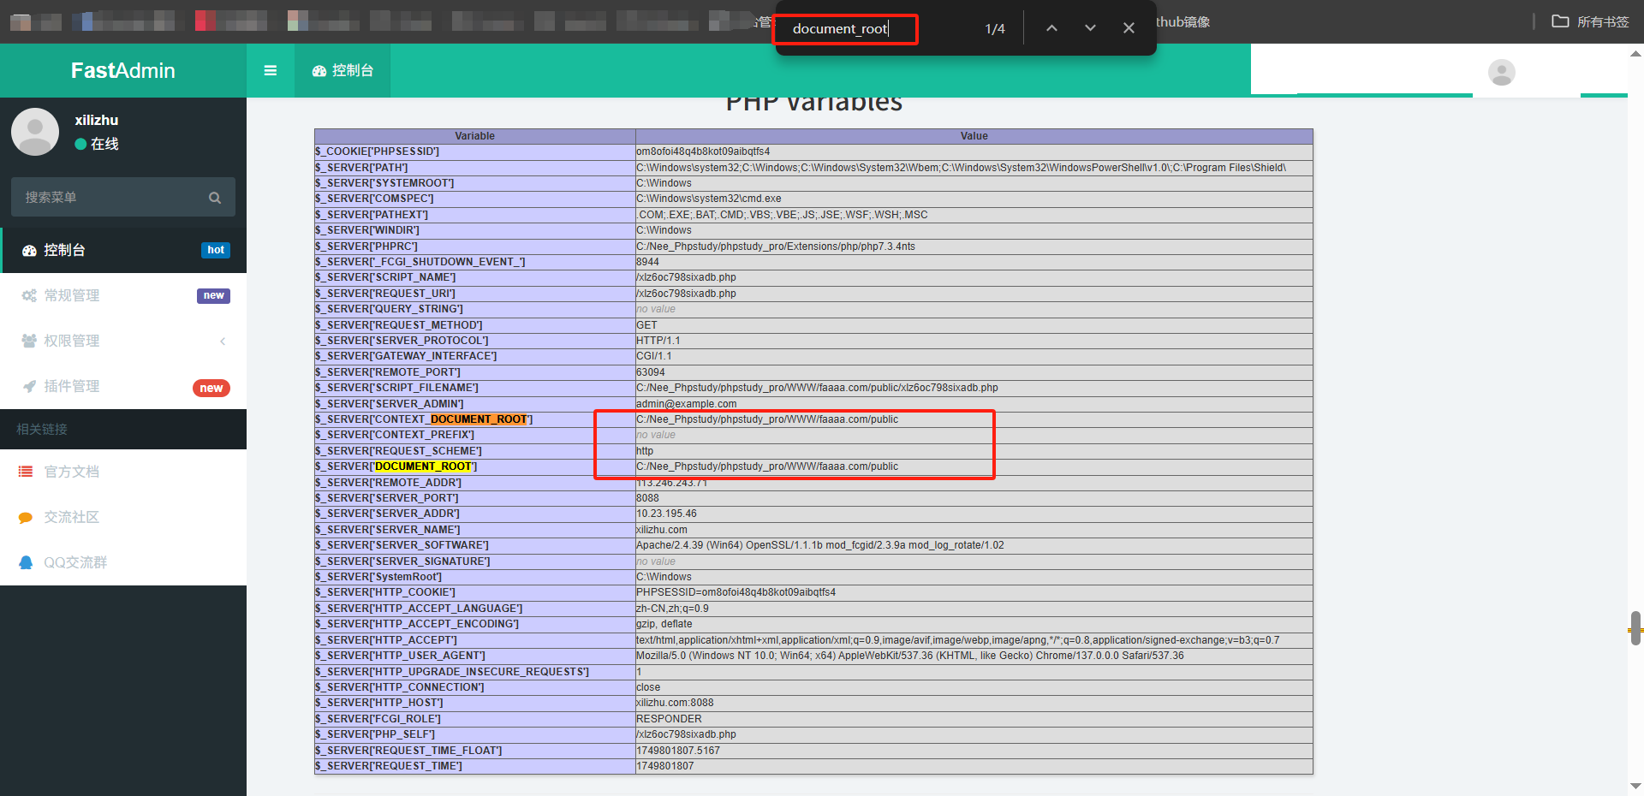Click the xilizhu user avatar in sidebar
1644x796 pixels.
point(35,131)
